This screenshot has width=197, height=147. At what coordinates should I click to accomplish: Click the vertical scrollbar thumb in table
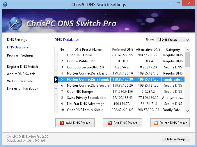coord(187,60)
